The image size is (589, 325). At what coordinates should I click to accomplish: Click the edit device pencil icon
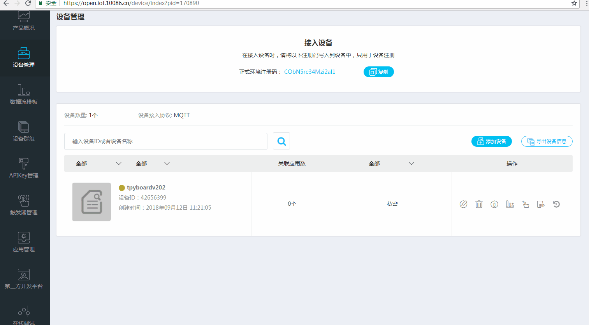(x=463, y=204)
